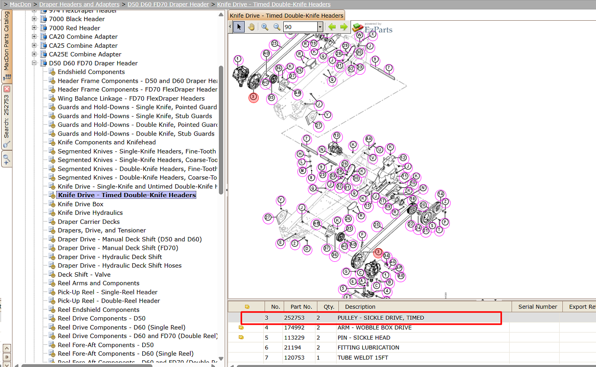
Task: Activate the hand pan tool
Action: 251,27
